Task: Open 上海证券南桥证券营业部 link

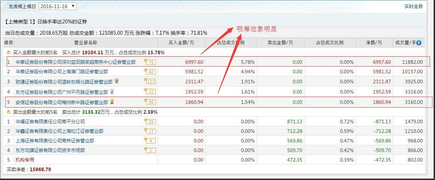Action: [55, 141]
